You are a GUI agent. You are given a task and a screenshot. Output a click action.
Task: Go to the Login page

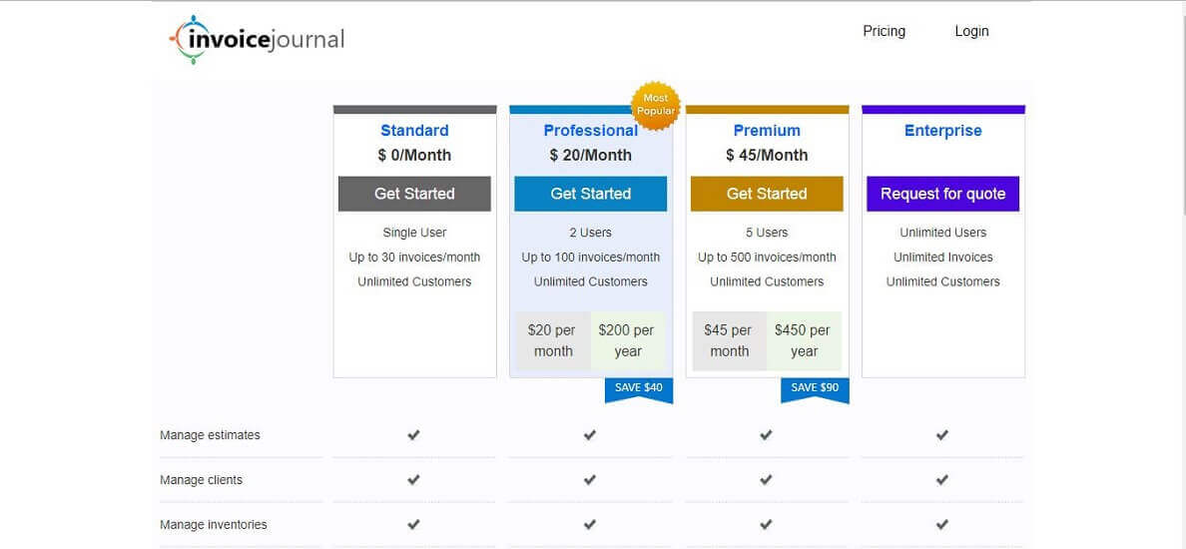[971, 31]
